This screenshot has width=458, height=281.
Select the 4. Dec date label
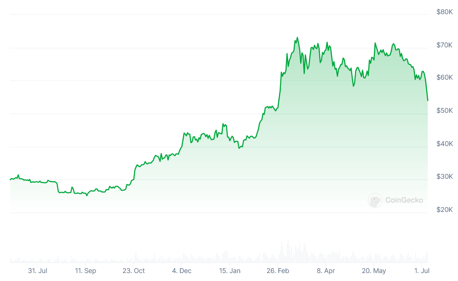coord(181,271)
